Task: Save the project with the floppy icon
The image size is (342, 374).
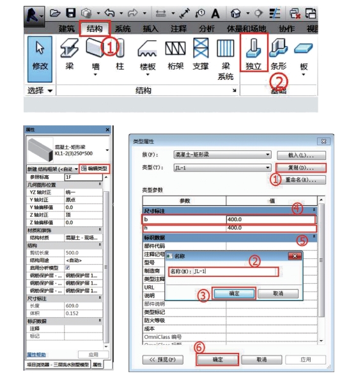Action: [70, 13]
